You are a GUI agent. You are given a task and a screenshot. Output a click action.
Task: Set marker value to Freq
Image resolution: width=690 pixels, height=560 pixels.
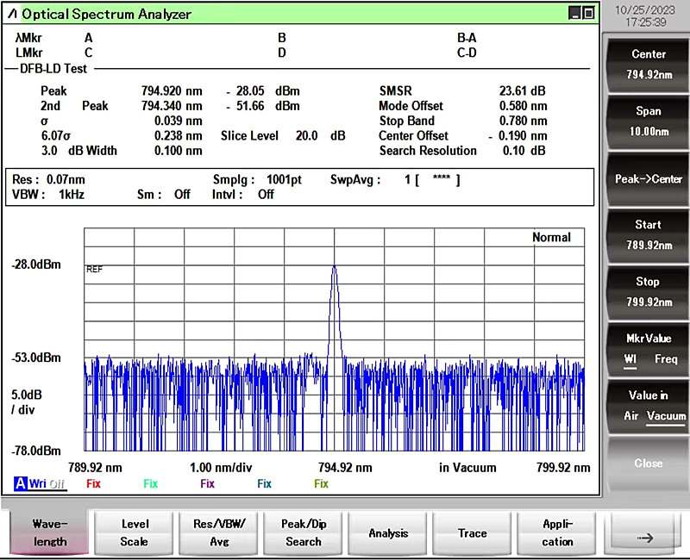click(x=666, y=358)
